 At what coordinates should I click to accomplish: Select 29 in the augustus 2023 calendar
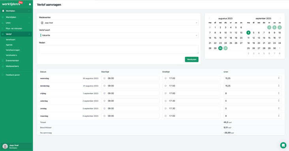click(215, 48)
